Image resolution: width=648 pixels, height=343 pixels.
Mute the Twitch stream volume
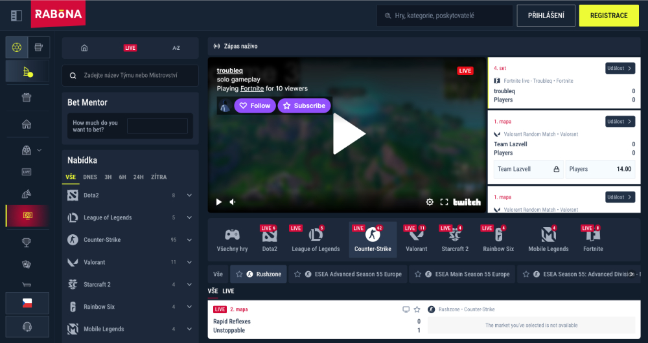pos(233,202)
